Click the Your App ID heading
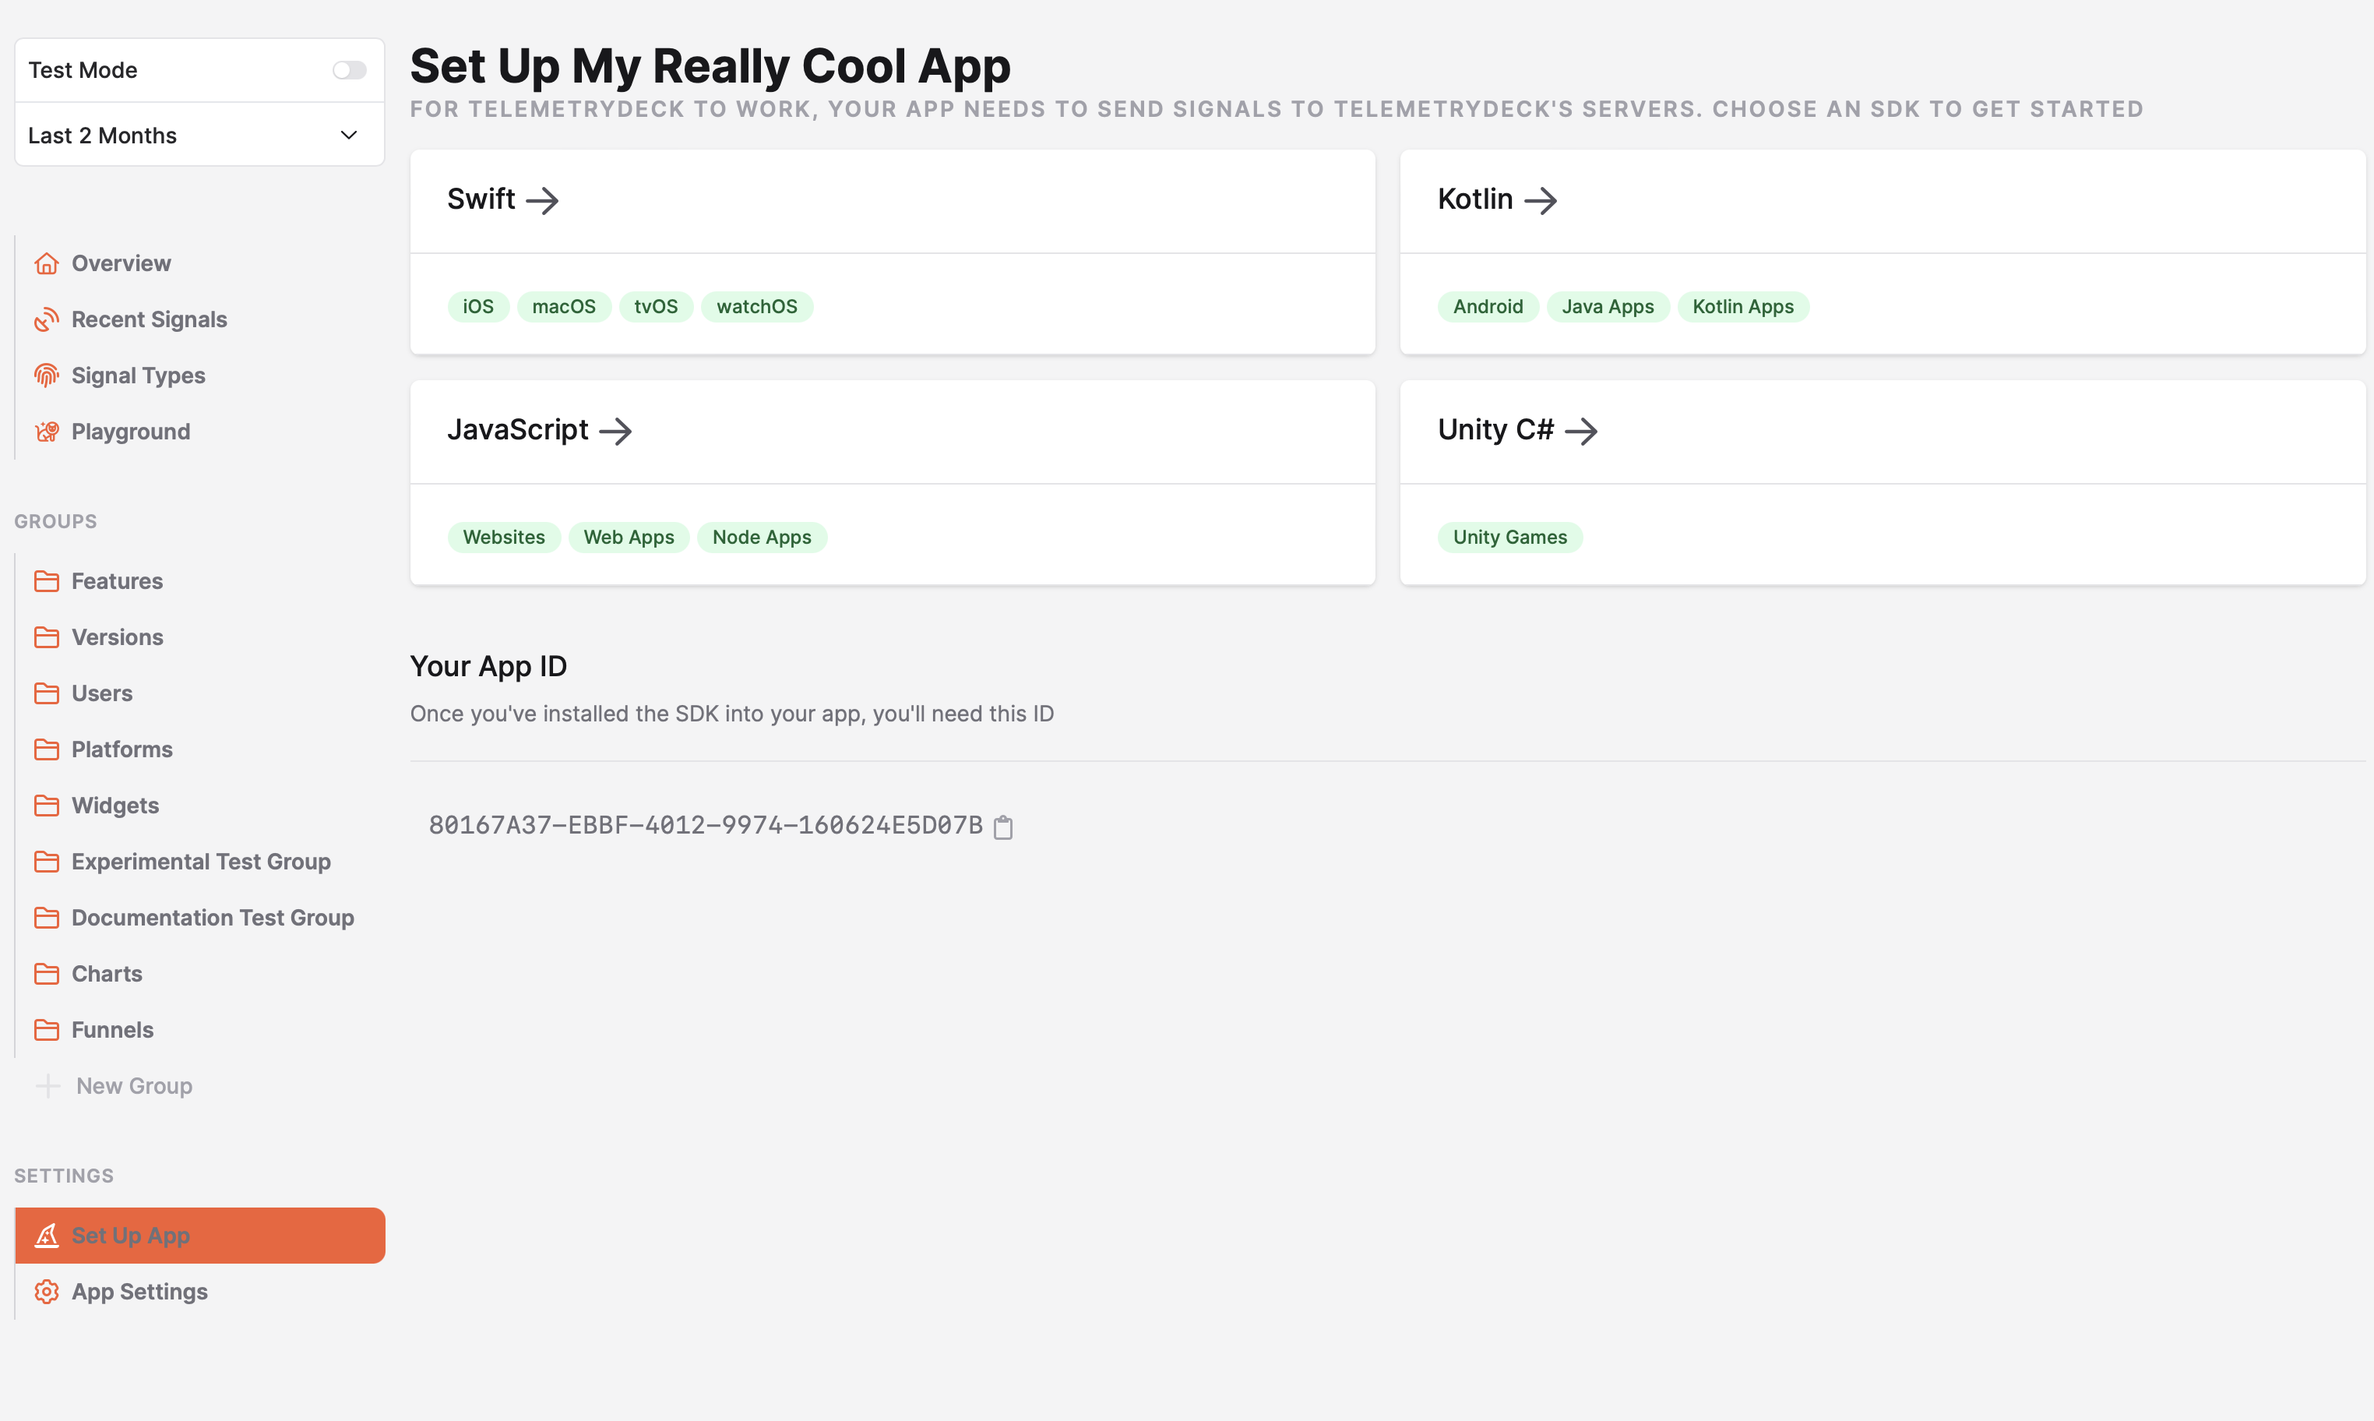The height and width of the screenshot is (1421, 2374). tap(488, 666)
